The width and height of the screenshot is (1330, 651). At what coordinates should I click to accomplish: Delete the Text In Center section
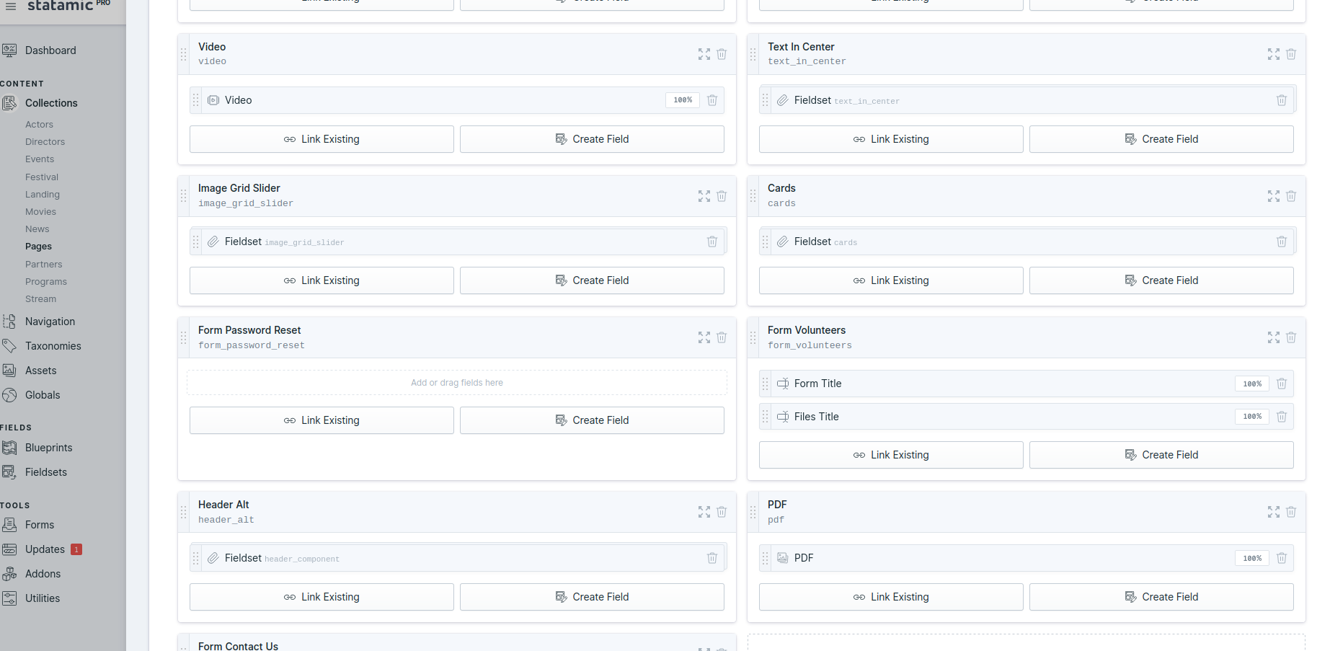[x=1291, y=54]
